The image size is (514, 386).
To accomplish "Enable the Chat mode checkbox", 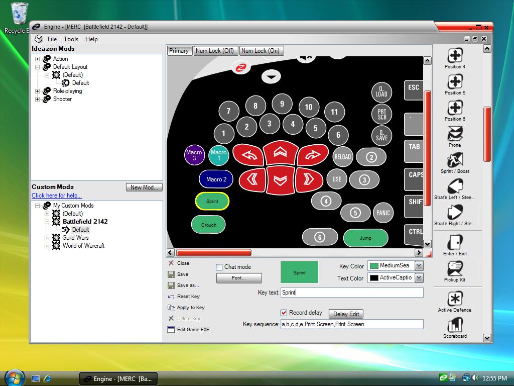I will 219,267.
